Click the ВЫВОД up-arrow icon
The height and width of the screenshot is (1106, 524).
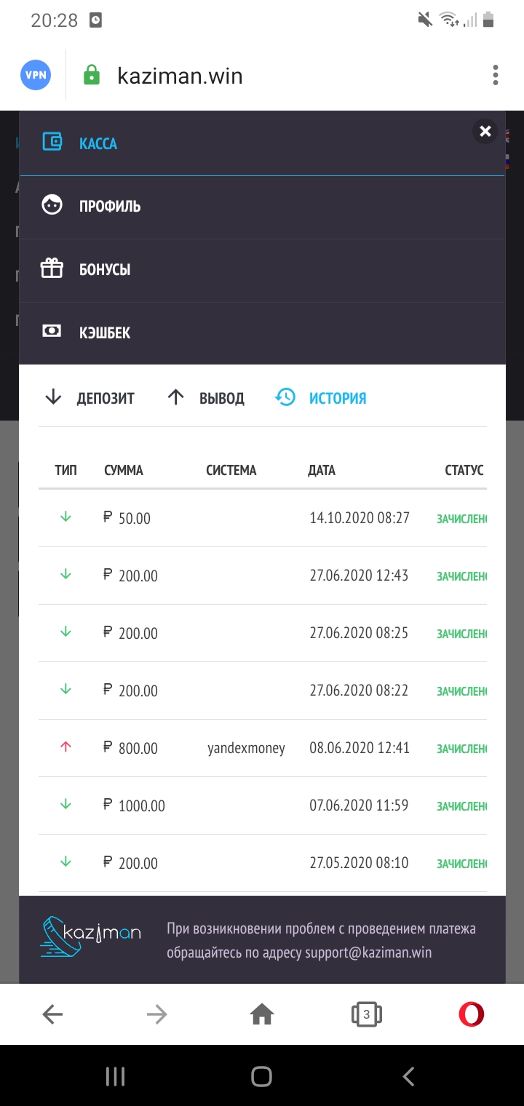click(175, 397)
